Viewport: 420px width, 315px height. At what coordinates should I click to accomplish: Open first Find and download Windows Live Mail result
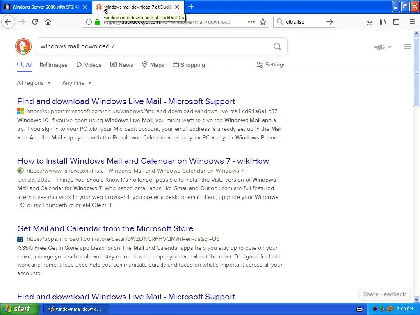pos(126,102)
